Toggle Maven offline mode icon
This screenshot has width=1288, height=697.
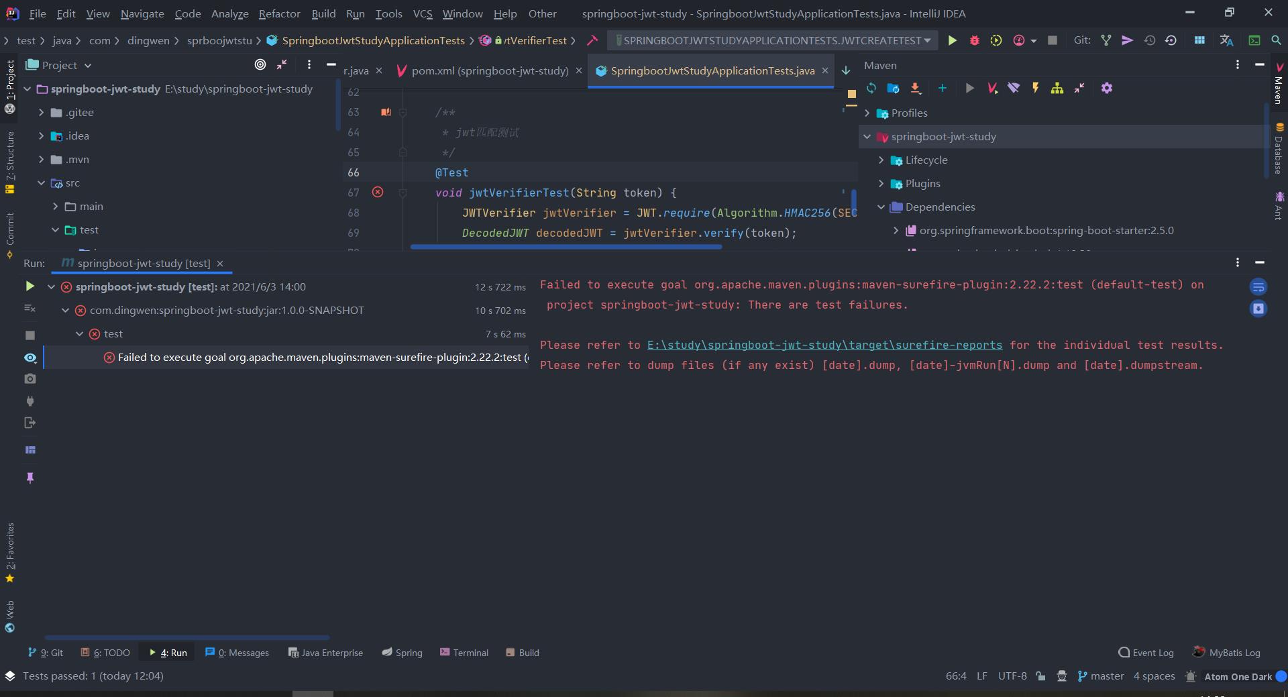(1014, 88)
